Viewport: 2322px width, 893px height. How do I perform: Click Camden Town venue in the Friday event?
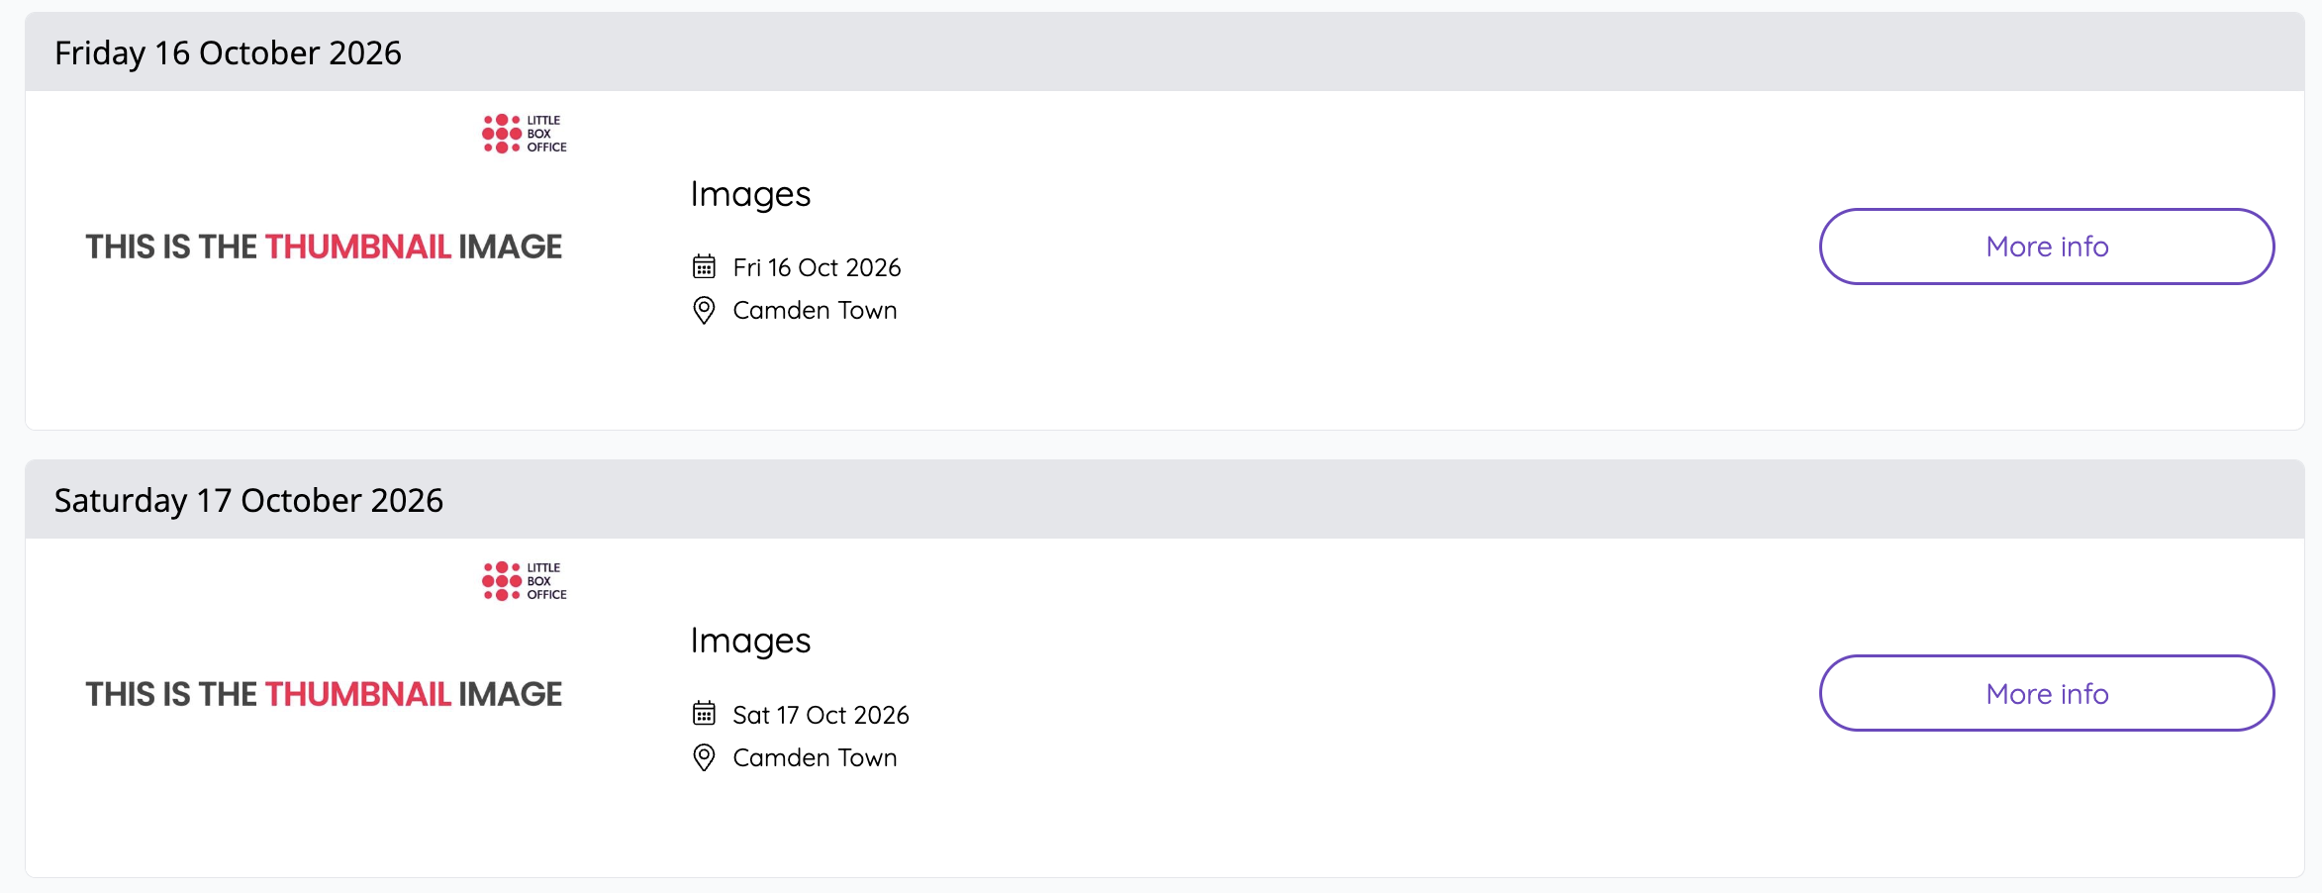pyautogui.click(x=815, y=310)
